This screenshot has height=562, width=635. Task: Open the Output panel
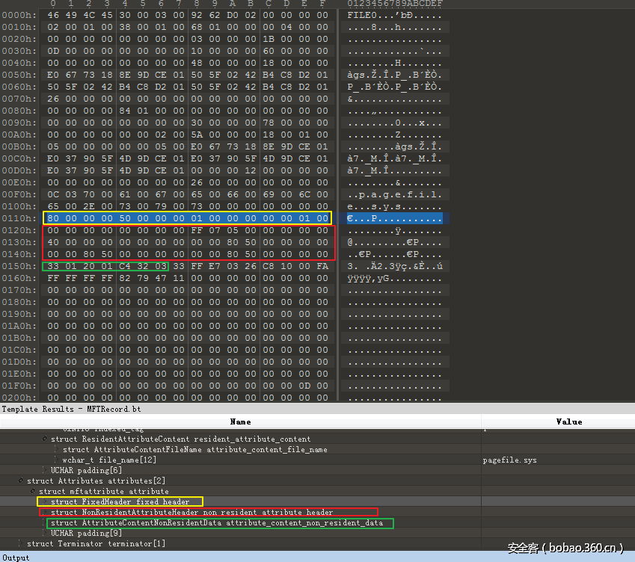tap(16, 558)
